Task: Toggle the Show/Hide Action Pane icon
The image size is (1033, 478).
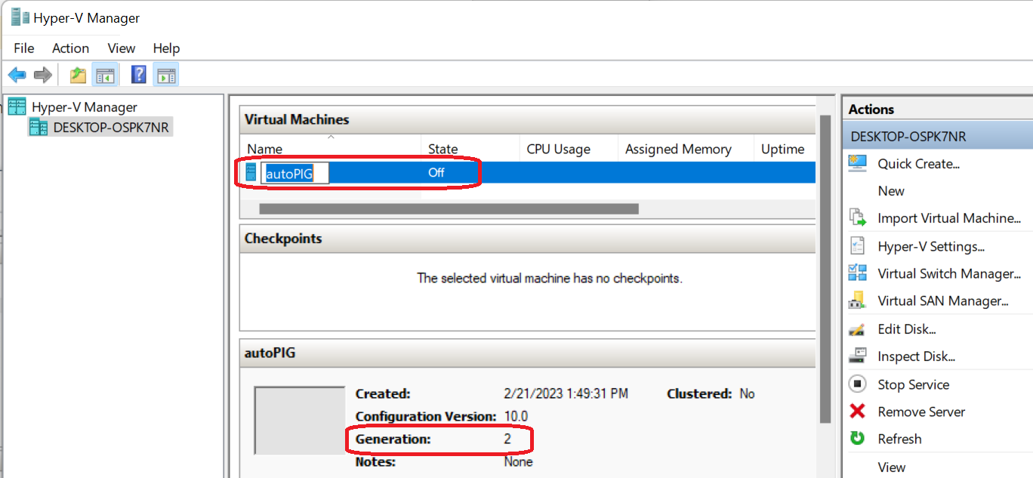Action: pos(166,75)
